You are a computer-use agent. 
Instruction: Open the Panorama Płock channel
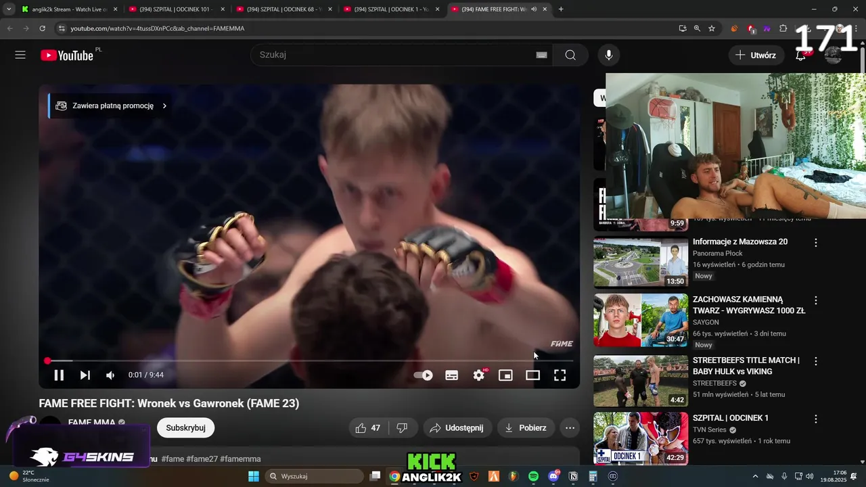point(717,254)
